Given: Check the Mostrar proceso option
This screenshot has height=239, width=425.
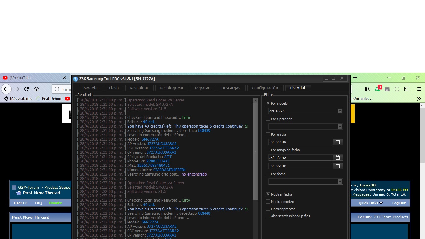Looking at the screenshot, I should pos(268,209).
